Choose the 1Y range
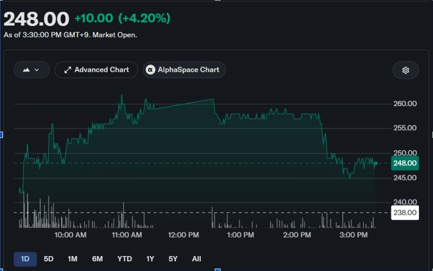This screenshot has width=433, height=271. tap(150, 259)
